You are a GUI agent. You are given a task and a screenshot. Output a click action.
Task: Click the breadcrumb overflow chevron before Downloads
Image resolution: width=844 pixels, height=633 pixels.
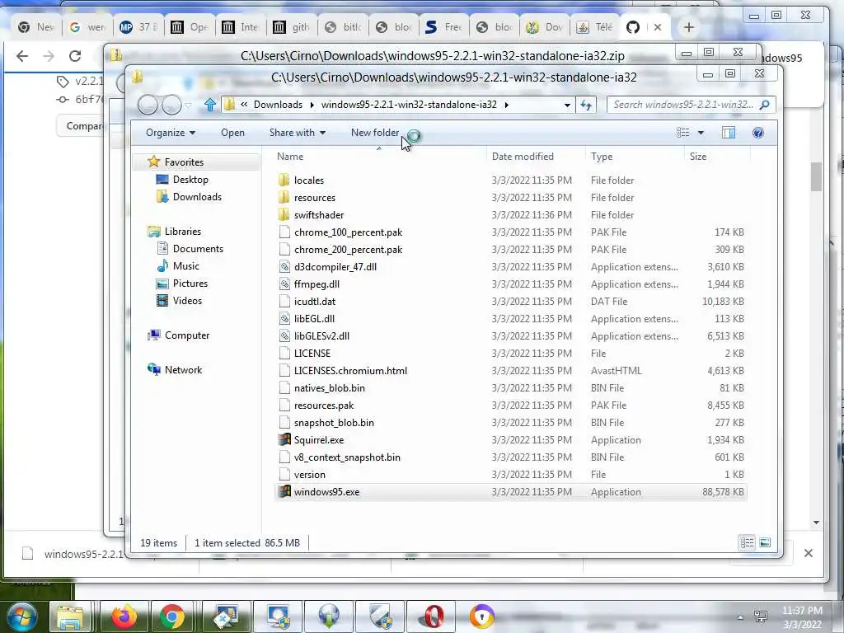click(244, 105)
